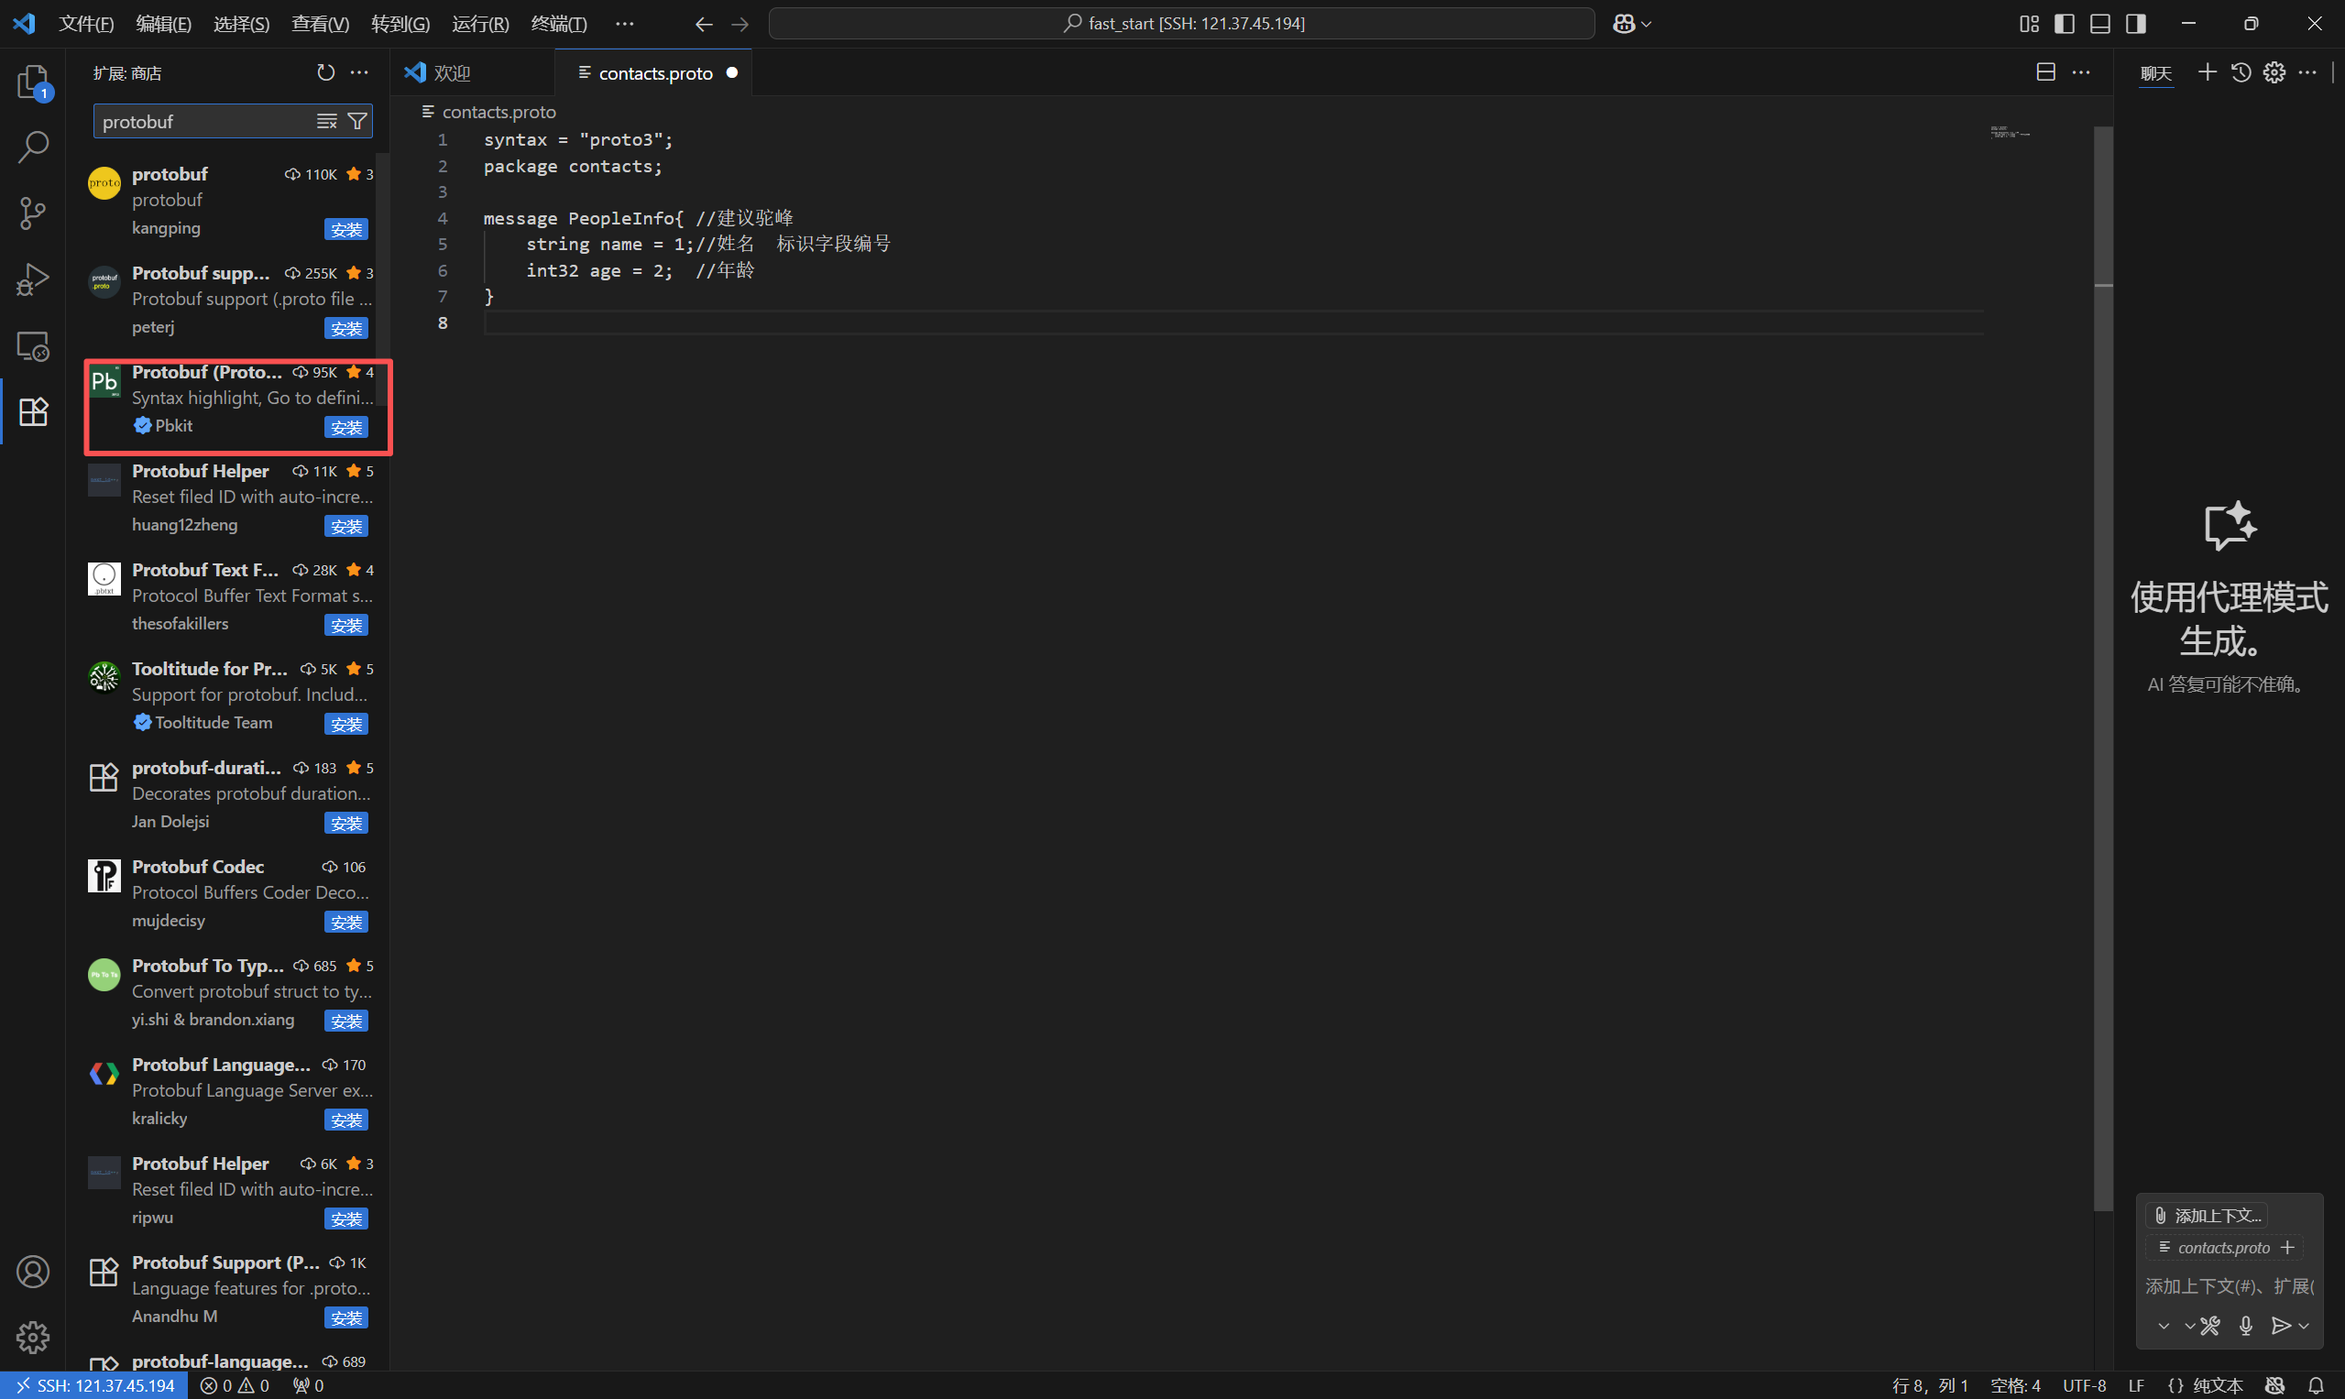Customize layout icon in title bar
The width and height of the screenshot is (2345, 1399).
pyautogui.click(x=2029, y=24)
